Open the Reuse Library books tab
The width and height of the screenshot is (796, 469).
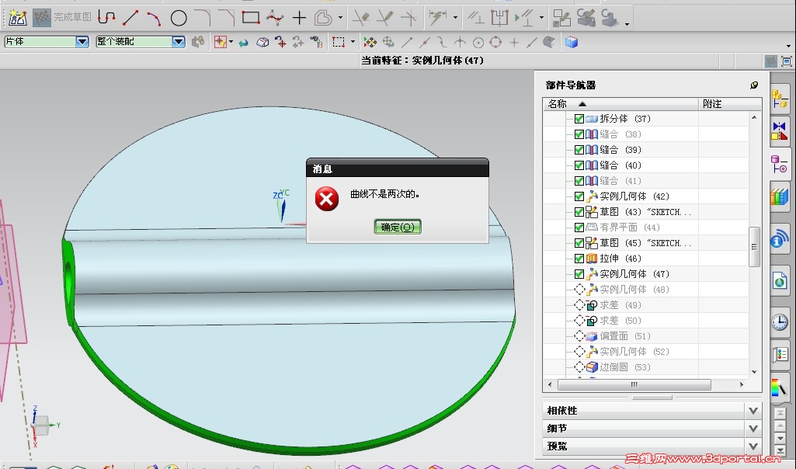[780, 197]
